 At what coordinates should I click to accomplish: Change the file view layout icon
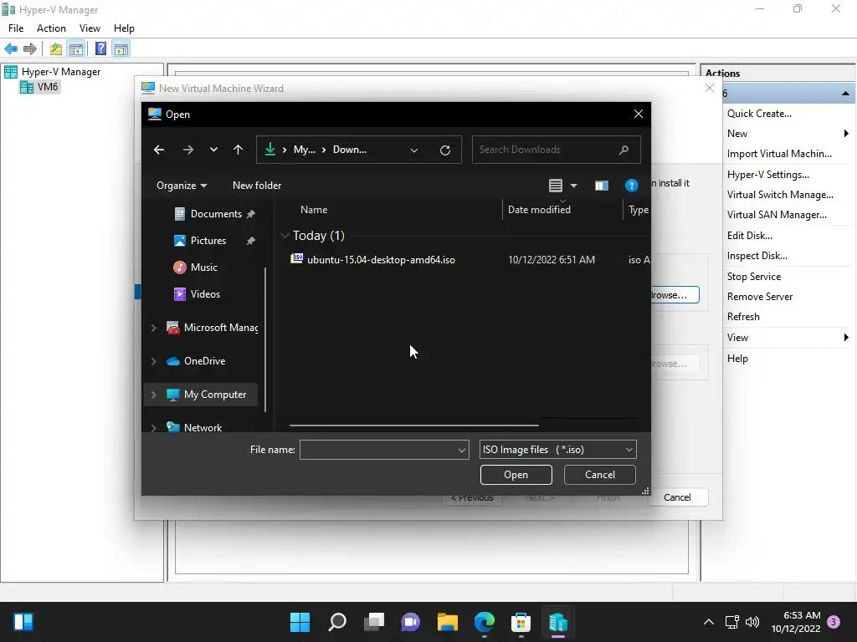[556, 186]
